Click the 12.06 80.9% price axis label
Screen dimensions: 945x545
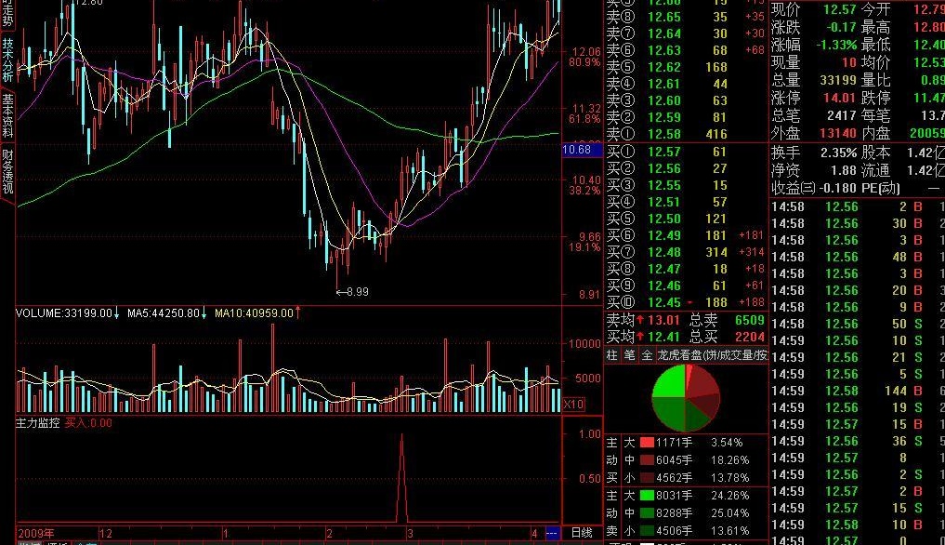click(x=585, y=58)
